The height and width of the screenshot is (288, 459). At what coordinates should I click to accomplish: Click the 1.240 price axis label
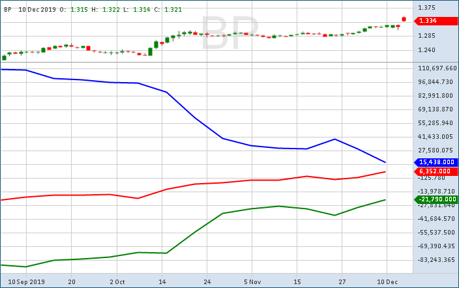pyautogui.click(x=426, y=50)
